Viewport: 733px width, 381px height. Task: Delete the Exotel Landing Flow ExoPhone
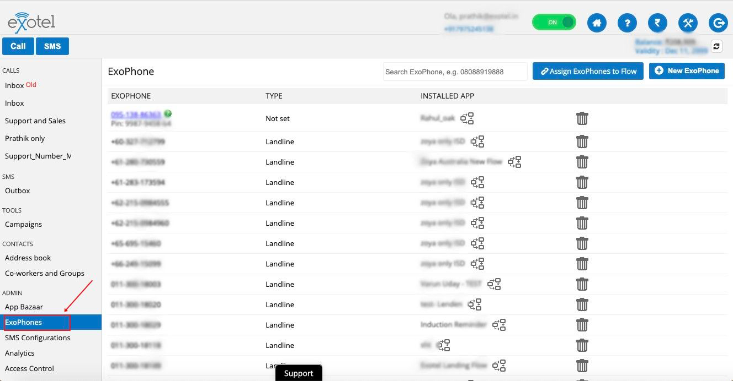582,366
